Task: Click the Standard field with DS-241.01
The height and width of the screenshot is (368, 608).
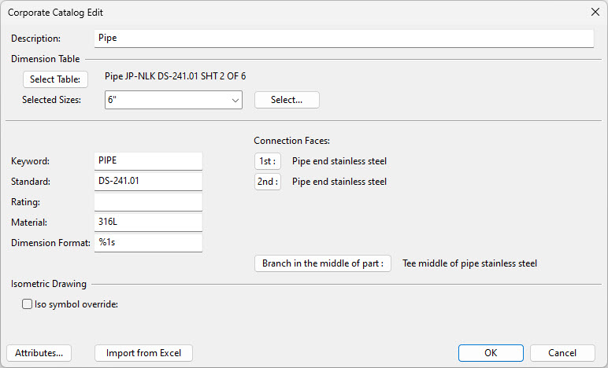Action: [148, 182]
